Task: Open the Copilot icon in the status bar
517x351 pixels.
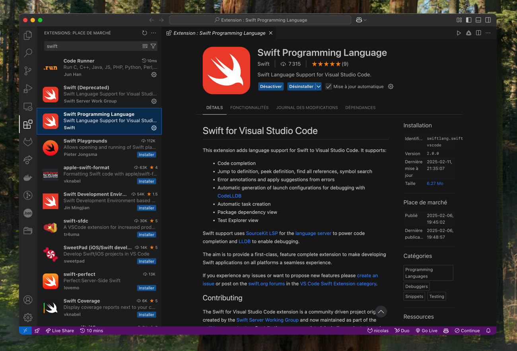Action: coord(446,330)
